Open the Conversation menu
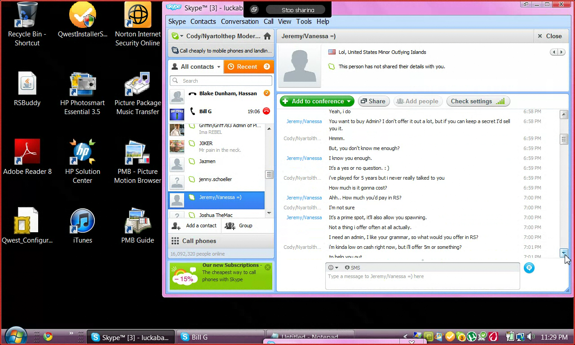 pos(239,22)
